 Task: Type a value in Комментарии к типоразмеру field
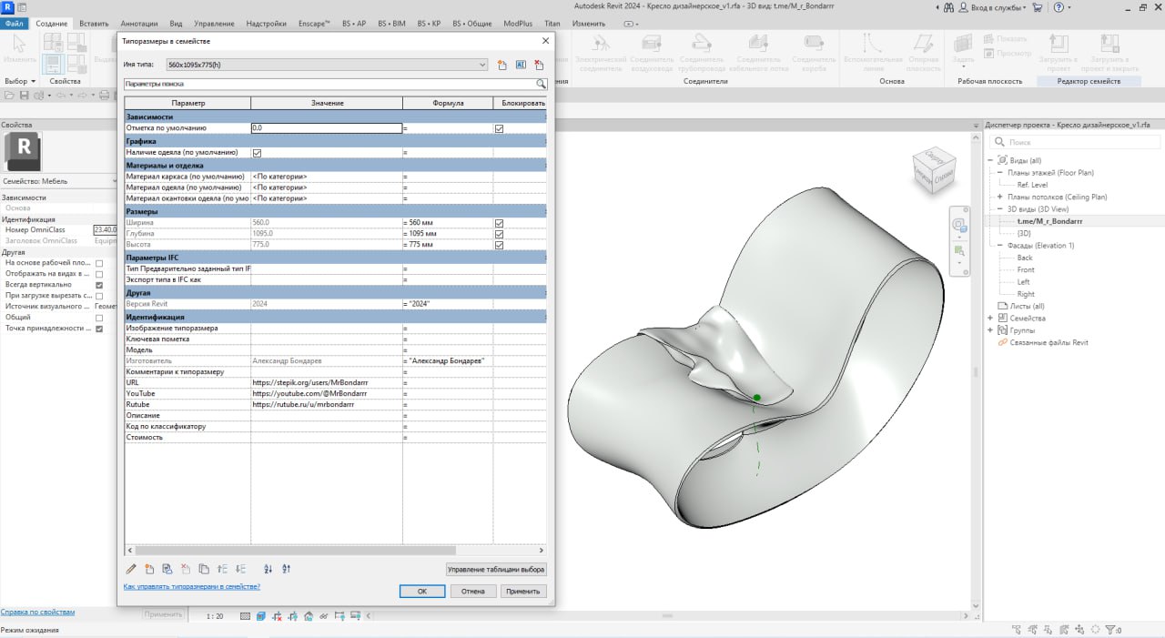(x=328, y=370)
